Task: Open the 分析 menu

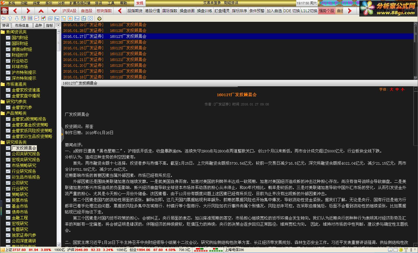Action: [61, 3]
